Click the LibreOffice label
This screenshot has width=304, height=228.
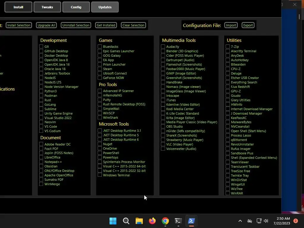[52, 157]
